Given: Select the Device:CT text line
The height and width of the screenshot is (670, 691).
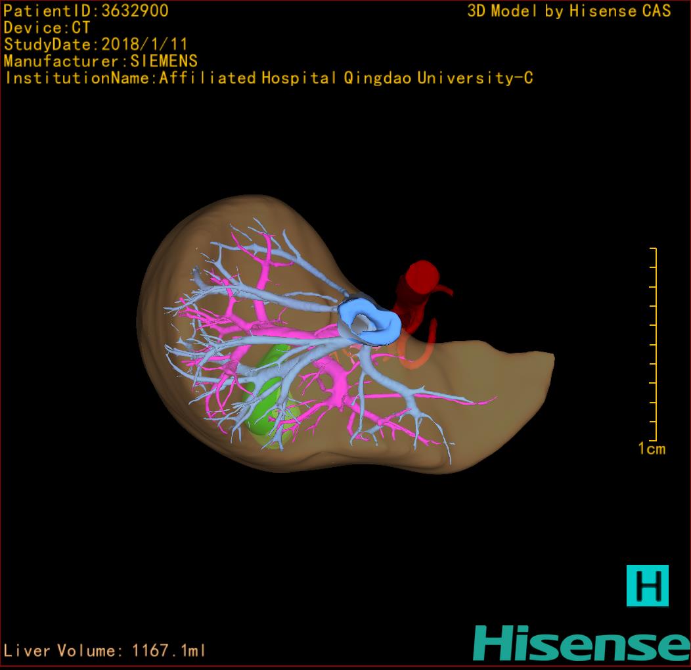Looking at the screenshot, I should (47, 28).
